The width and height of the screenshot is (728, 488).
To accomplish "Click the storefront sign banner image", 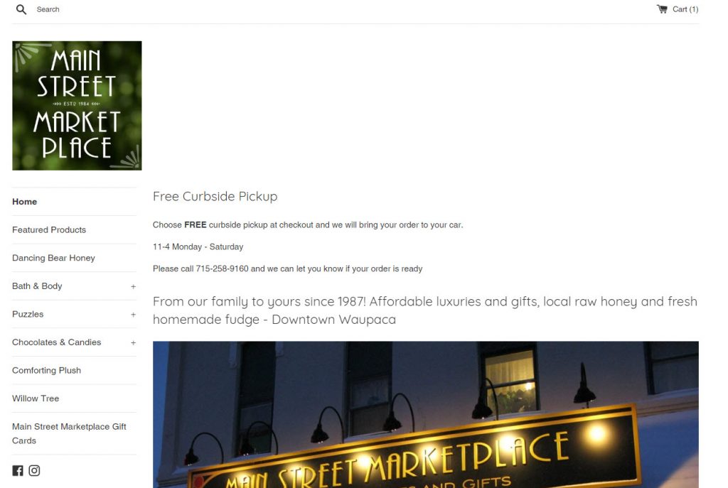I will (x=426, y=415).
